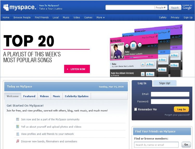
Task: Open Games in the navigation bar
Action: click(88, 18)
